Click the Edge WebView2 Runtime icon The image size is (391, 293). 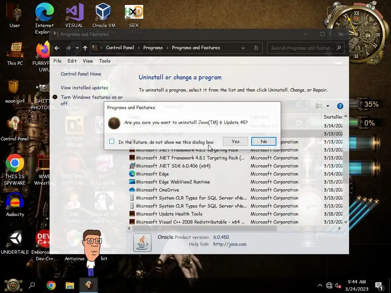coord(132,182)
